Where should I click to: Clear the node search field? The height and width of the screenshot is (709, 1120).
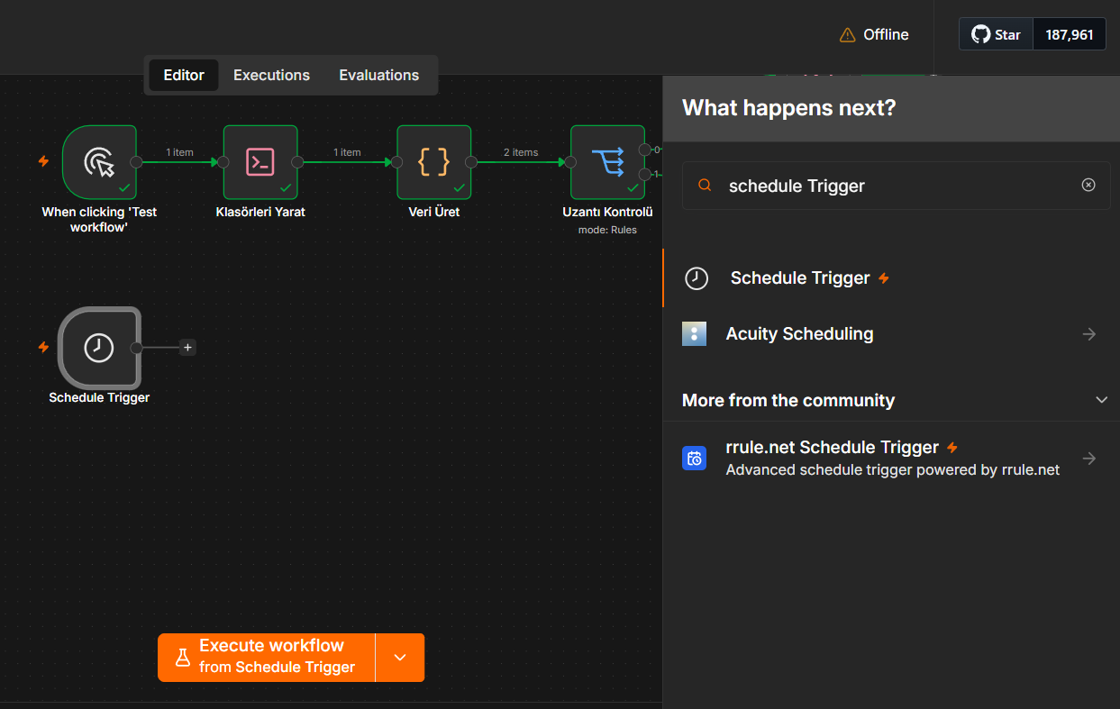(x=1088, y=185)
